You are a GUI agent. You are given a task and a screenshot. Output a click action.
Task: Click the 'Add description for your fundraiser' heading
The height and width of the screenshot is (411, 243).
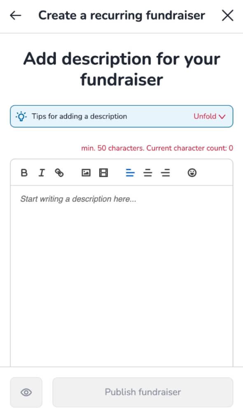pos(121,69)
